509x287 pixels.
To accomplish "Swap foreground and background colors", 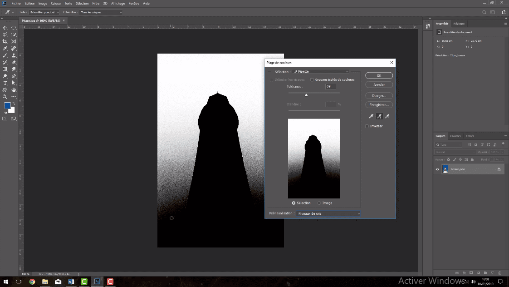I will click(14, 104).
